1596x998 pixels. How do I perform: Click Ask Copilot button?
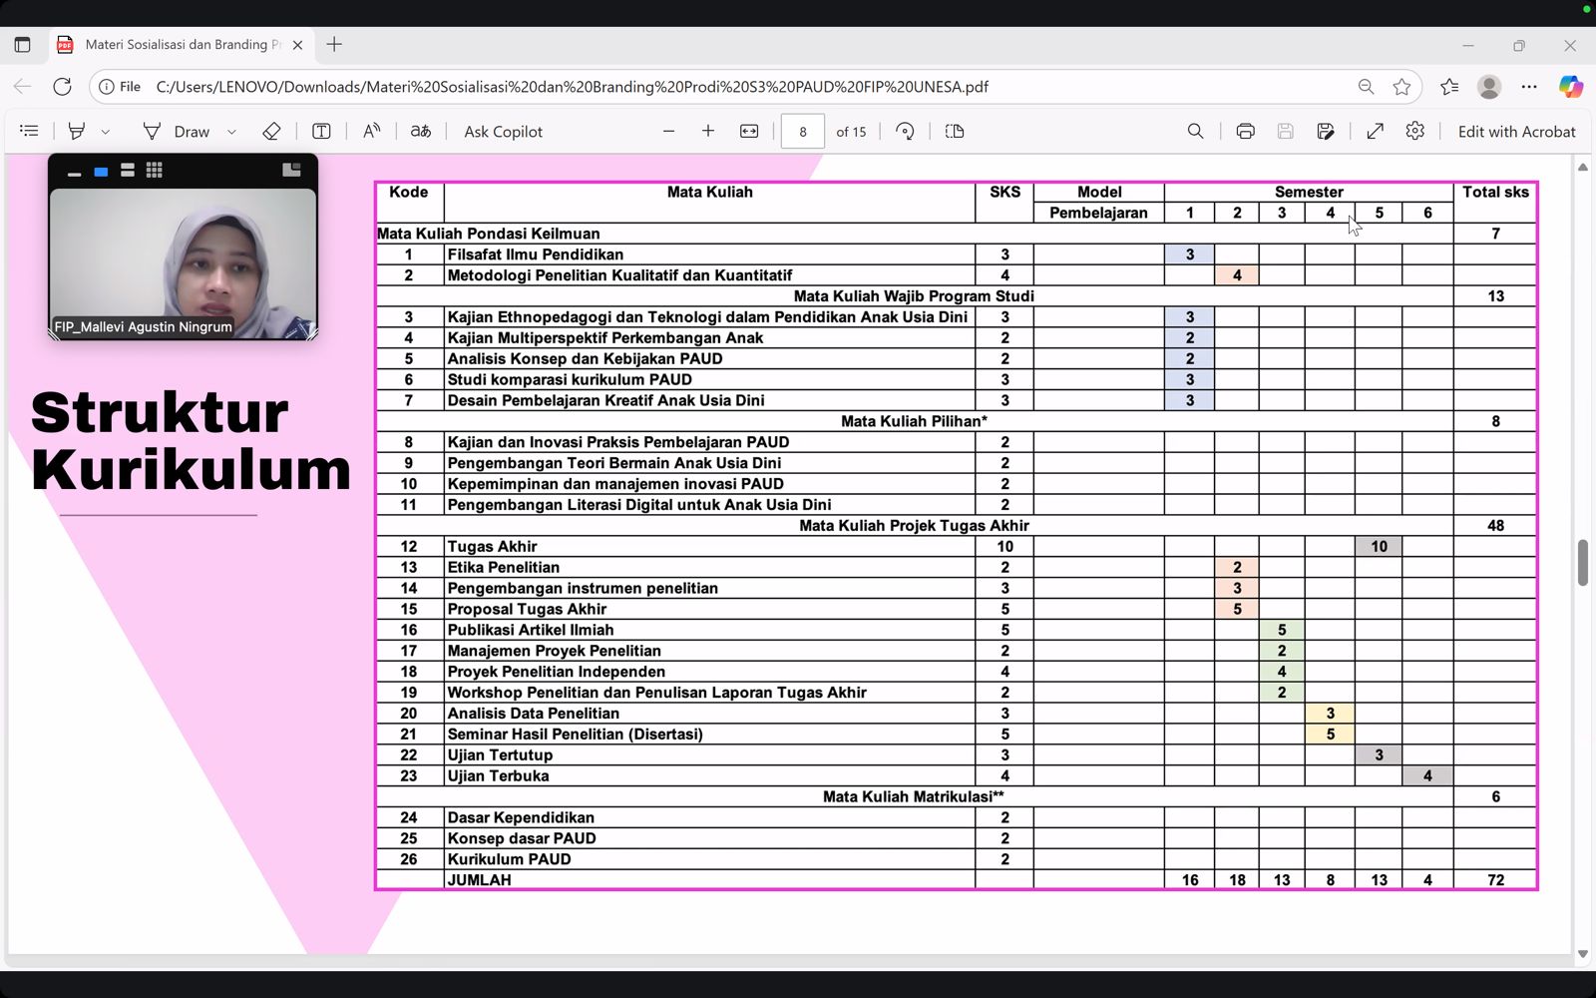click(503, 131)
